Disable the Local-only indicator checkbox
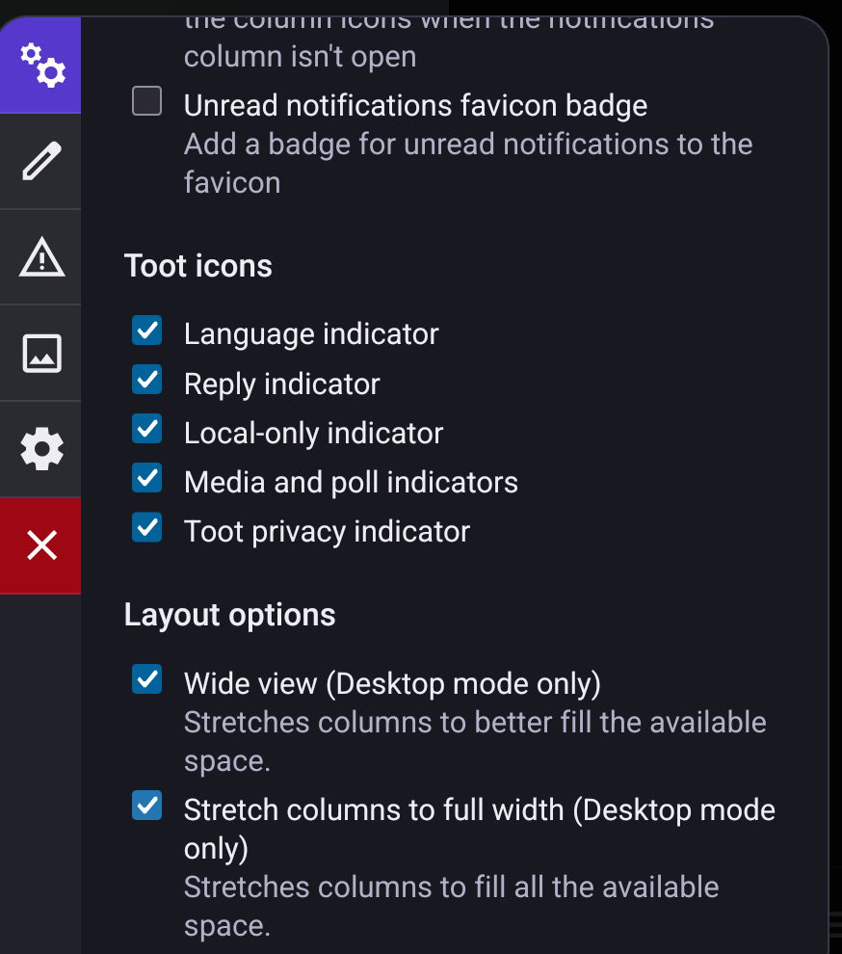Viewport: 842px width, 954px height. coord(146,429)
